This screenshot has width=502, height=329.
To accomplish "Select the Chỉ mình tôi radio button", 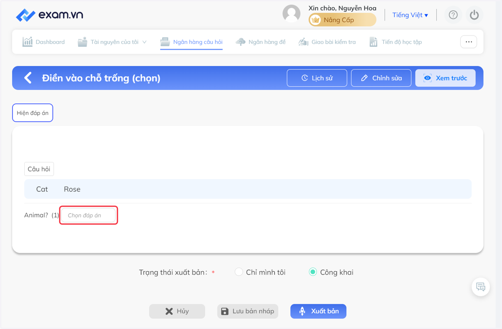I will coord(239,272).
